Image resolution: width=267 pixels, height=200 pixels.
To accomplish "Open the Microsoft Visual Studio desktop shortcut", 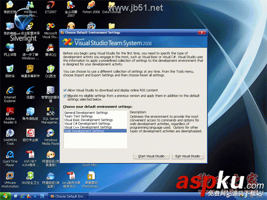I will (51, 30).
